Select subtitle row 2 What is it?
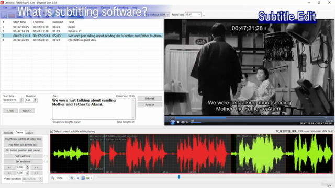 (82, 31)
